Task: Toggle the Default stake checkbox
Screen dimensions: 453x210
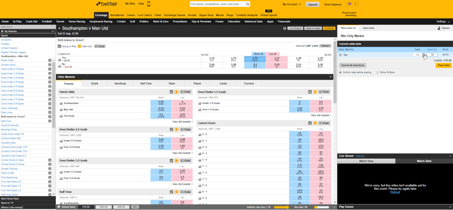Action: (x=59, y=207)
